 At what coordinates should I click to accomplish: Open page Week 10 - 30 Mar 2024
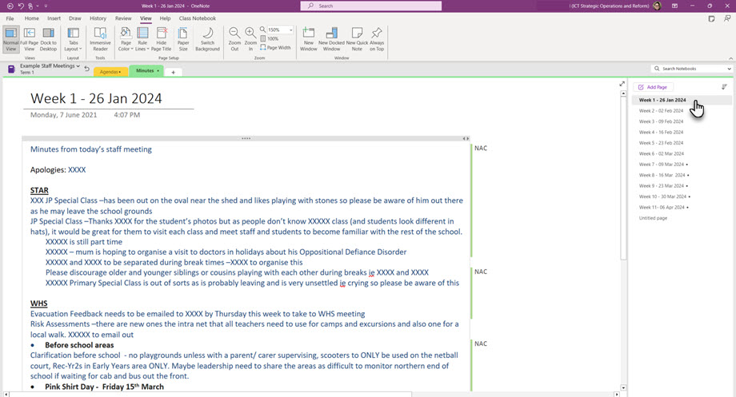662,197
